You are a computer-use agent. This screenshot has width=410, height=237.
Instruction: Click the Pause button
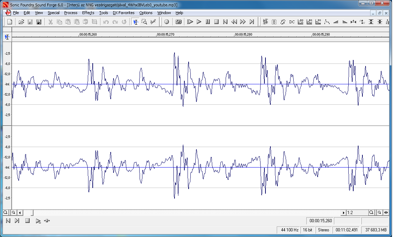tap(208, 22)
